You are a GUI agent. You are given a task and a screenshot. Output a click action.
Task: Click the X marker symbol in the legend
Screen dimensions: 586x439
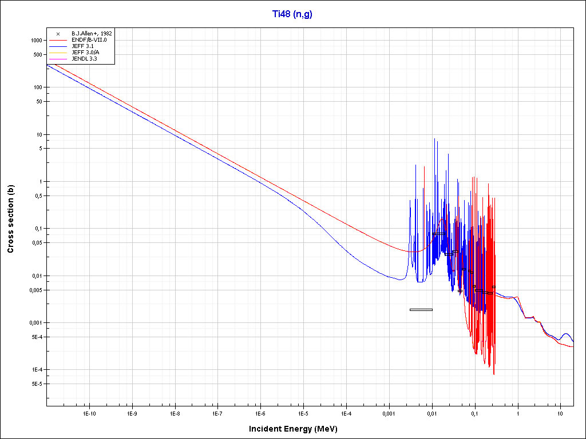(58, 34)
